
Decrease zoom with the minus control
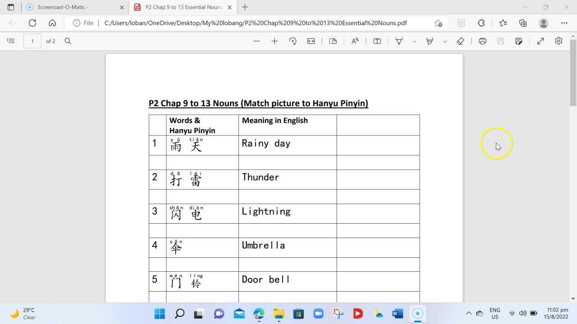(256, 41)
